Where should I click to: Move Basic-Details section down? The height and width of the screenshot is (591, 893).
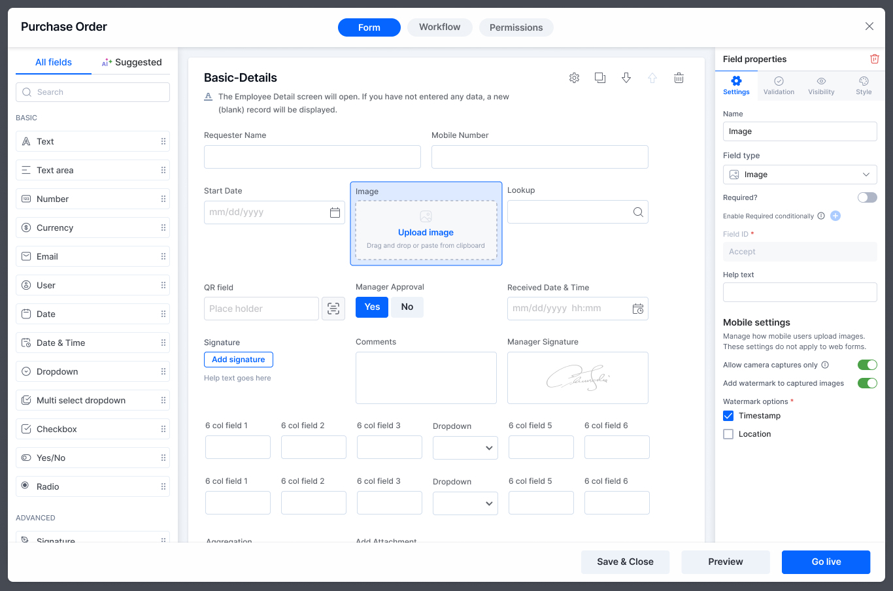point(626,78)
